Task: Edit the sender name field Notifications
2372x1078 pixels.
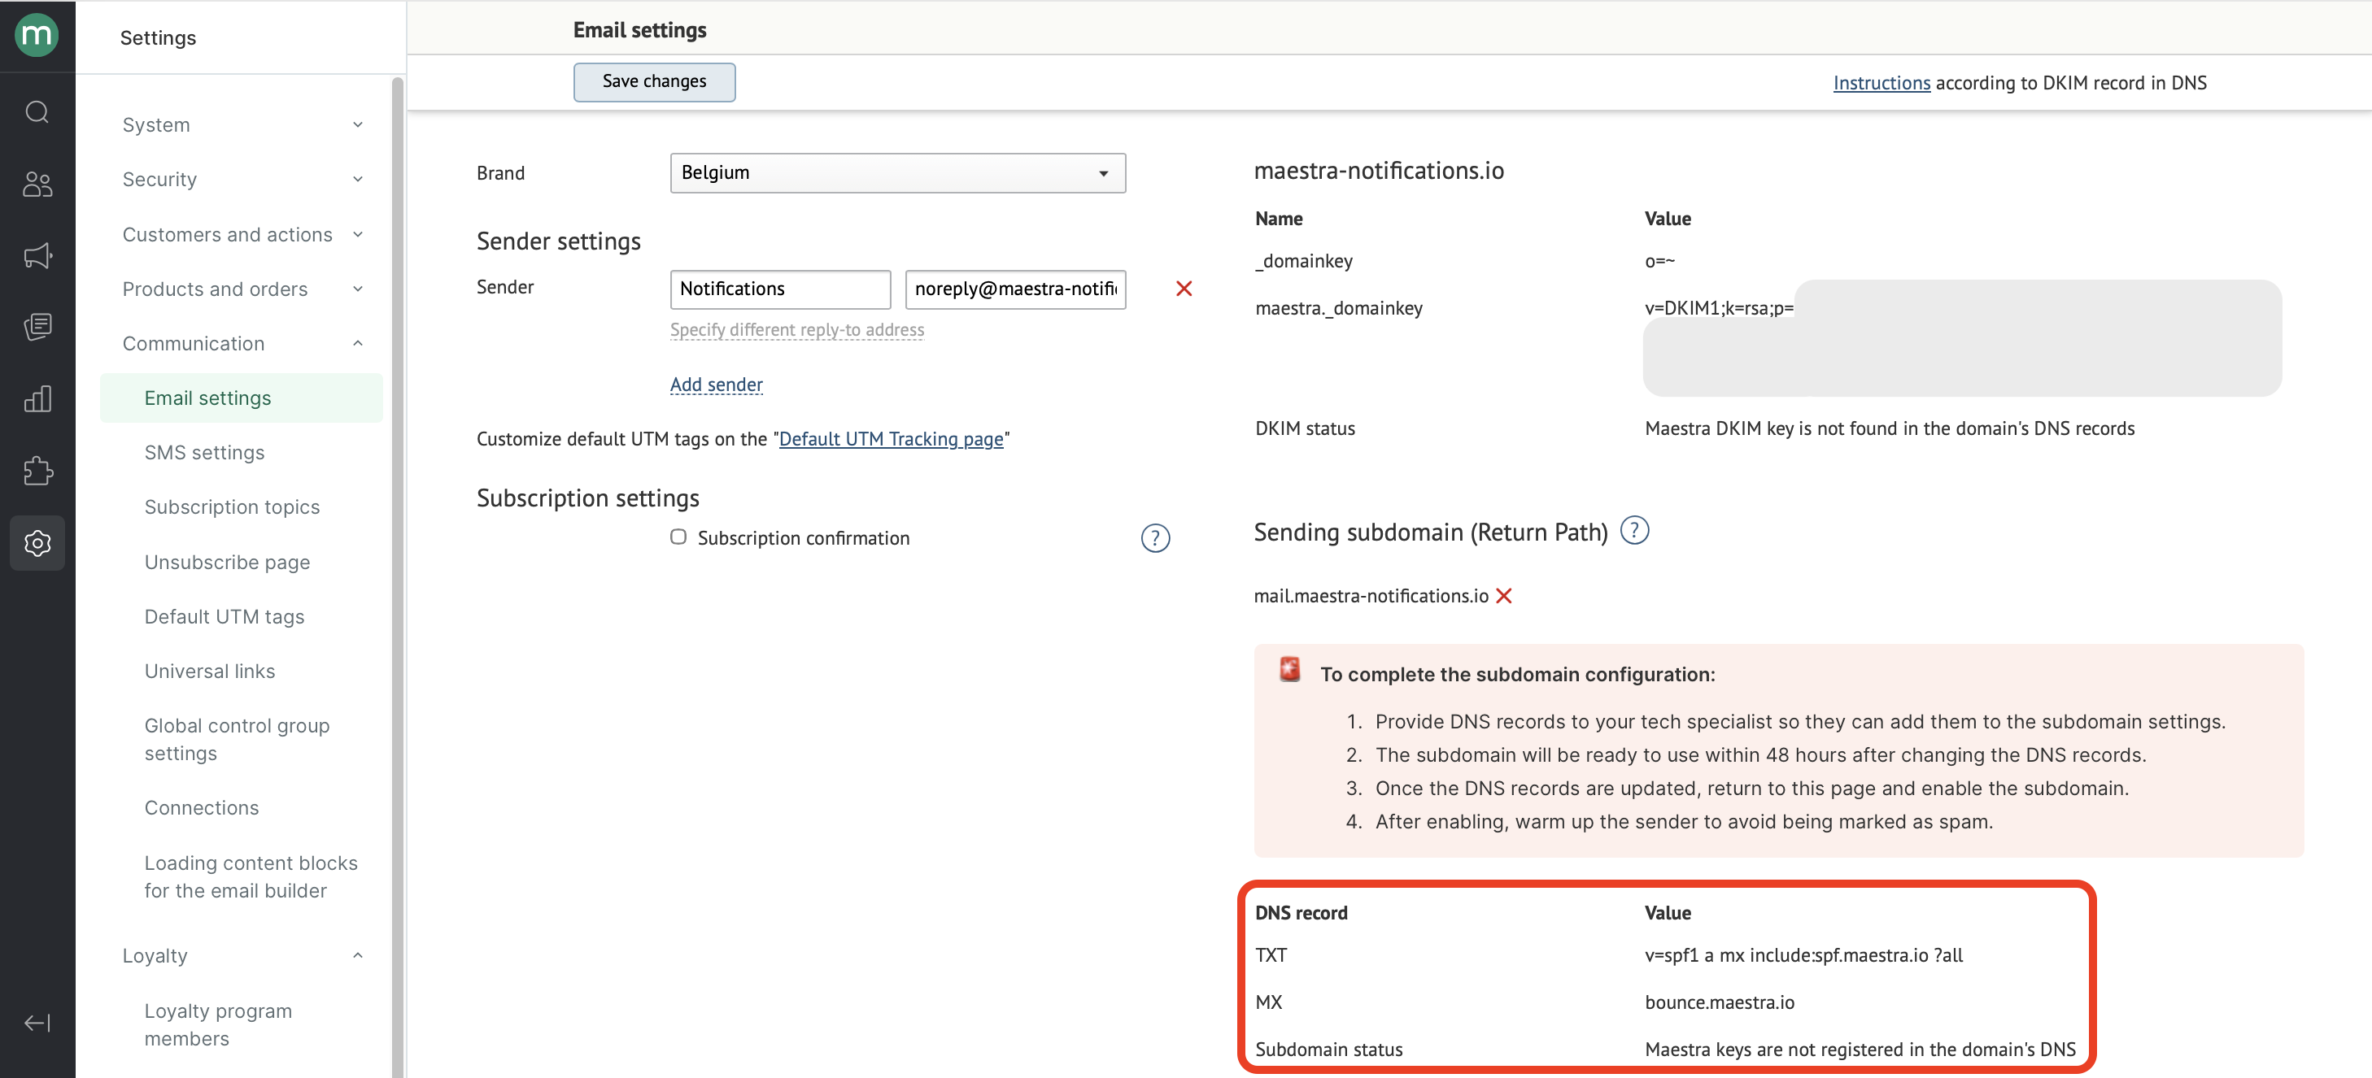Action: pyautogui.click(x=781, y=289)
